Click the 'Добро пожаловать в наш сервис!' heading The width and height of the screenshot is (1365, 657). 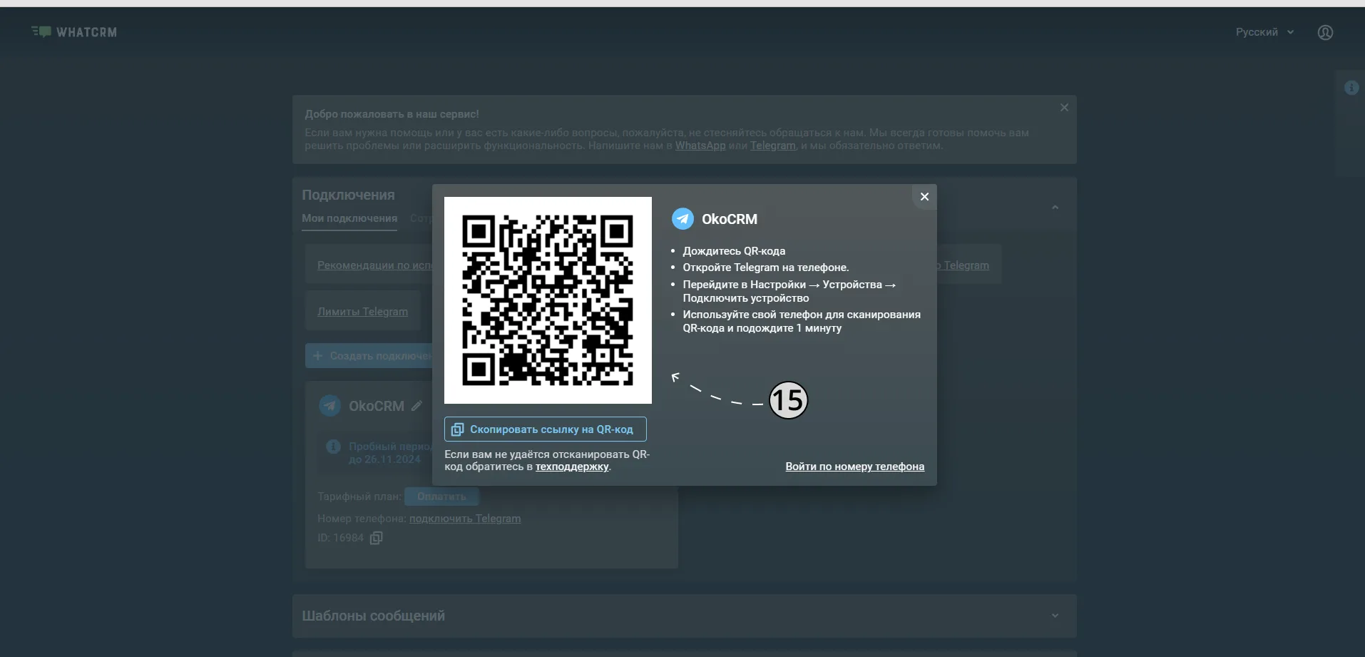(x=392, y=114)
